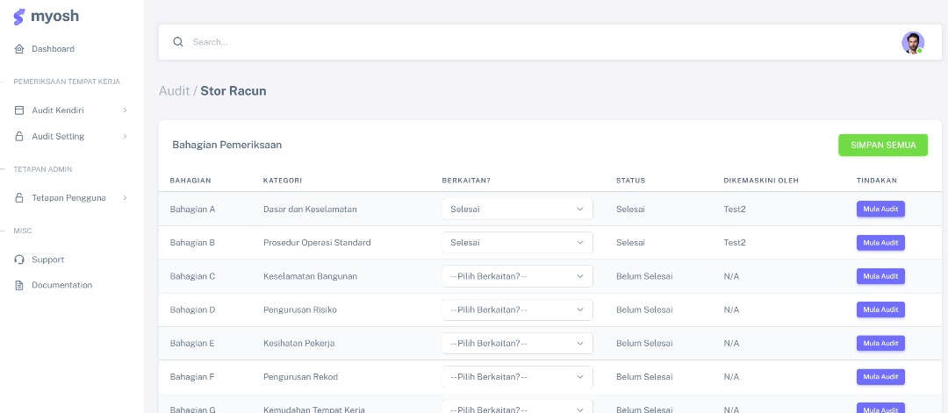948x413 pixels.
Task: Expand the Audit Setting submenu chevron
Action: point(125,137)
